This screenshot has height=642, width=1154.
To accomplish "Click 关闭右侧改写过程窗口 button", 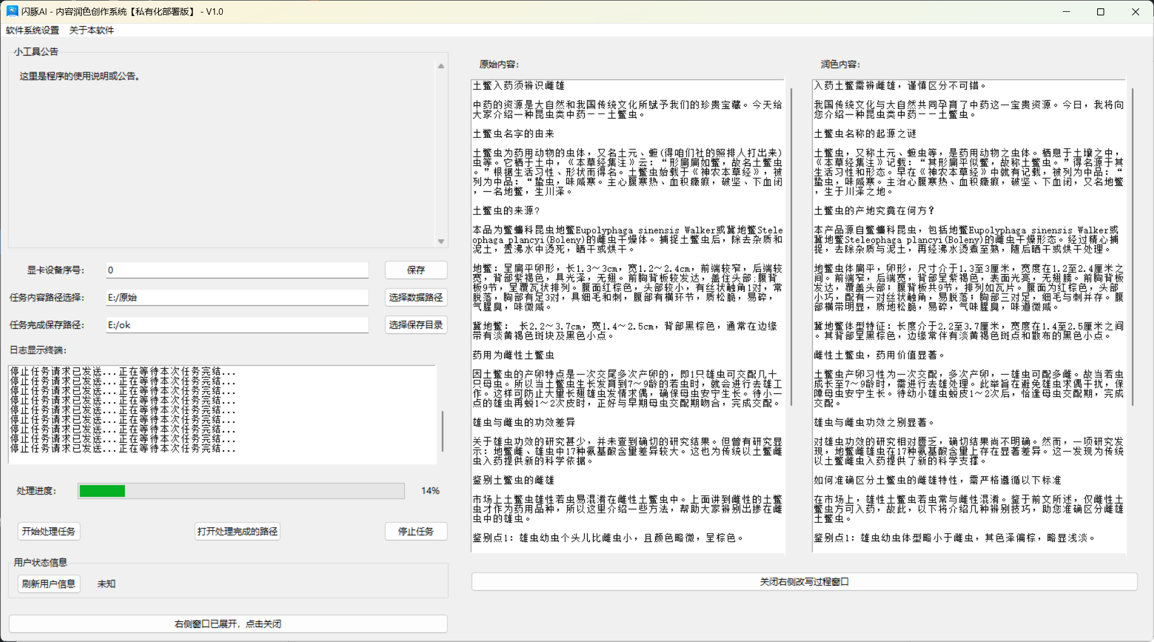I will (x=804, y=582).
